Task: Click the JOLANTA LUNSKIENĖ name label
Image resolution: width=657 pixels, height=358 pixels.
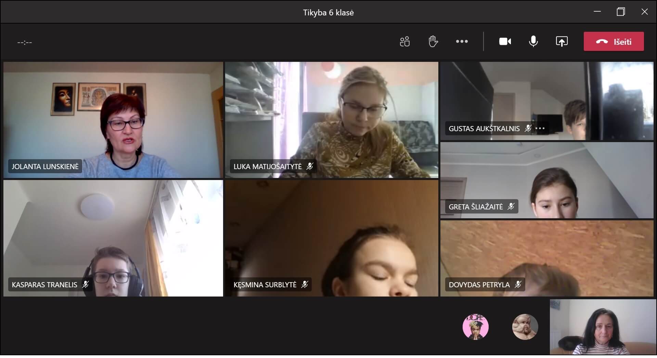Action: pos(45,167)
